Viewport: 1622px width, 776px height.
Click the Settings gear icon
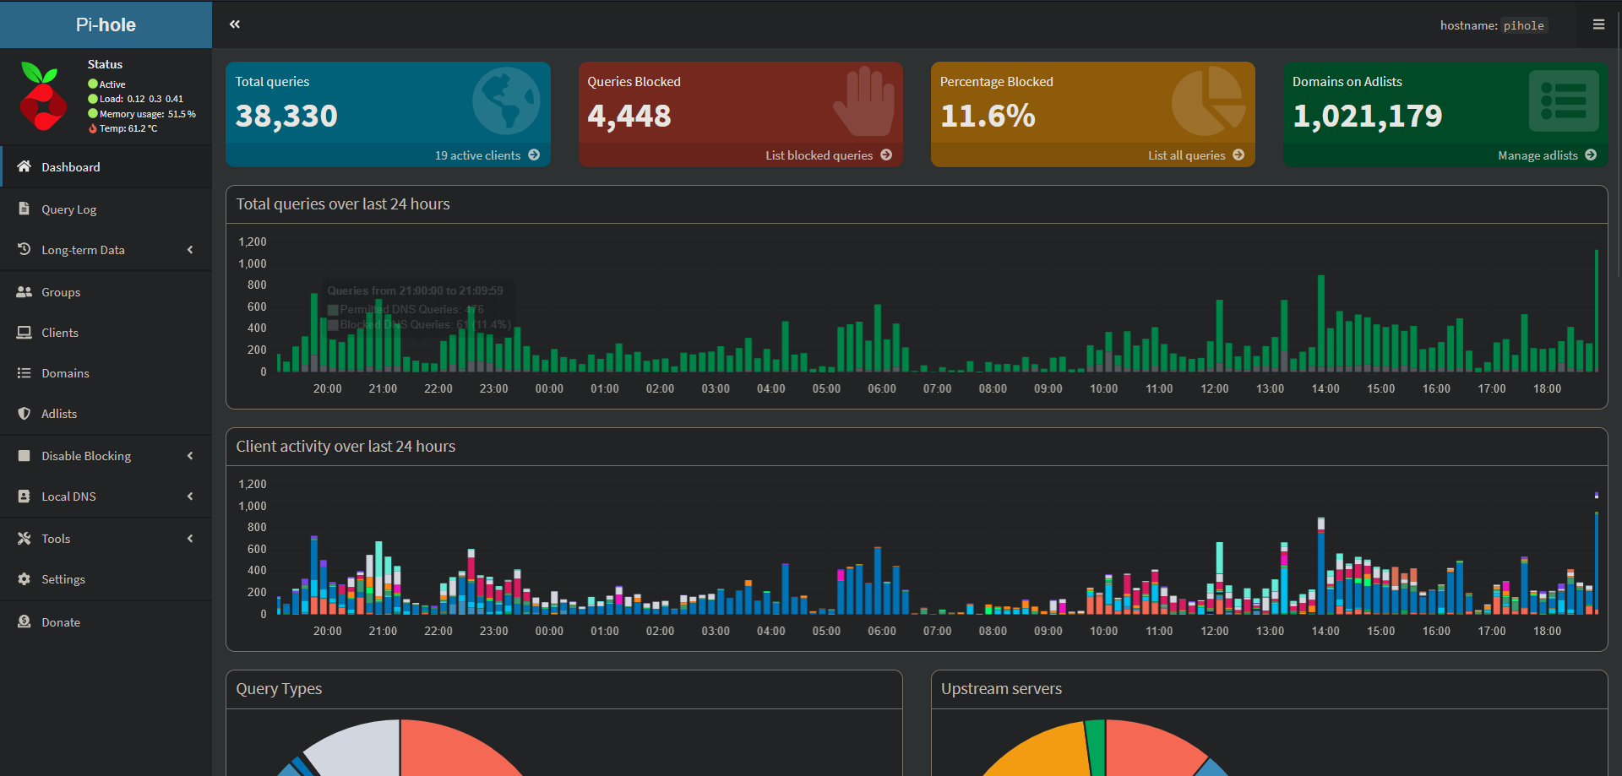coord(24,578)
